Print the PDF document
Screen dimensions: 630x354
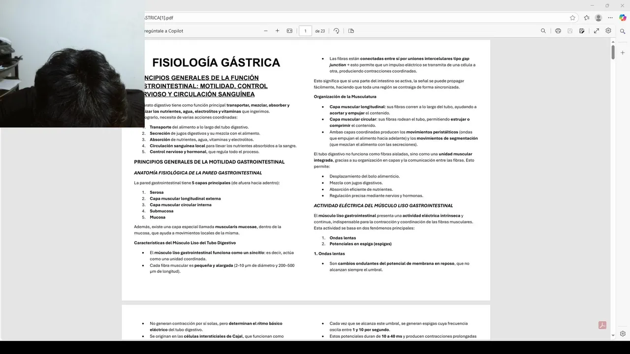pyautogui.click(x=558, y=30)
